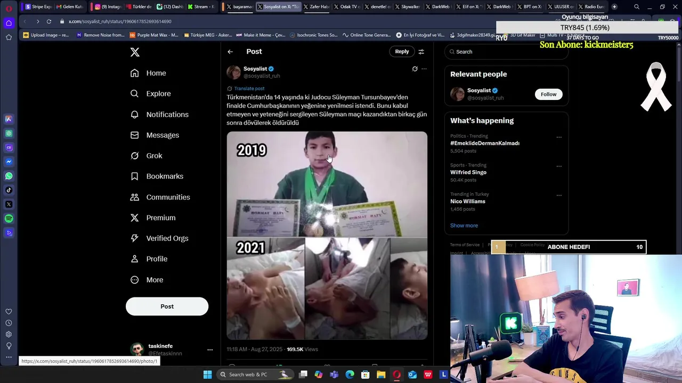Open the tab search magnifier icon
Image resolution: width=682 pixels, height=383 pixels.
637,7
